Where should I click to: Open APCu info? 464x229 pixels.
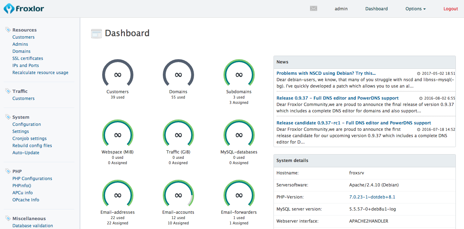[22, 193]
